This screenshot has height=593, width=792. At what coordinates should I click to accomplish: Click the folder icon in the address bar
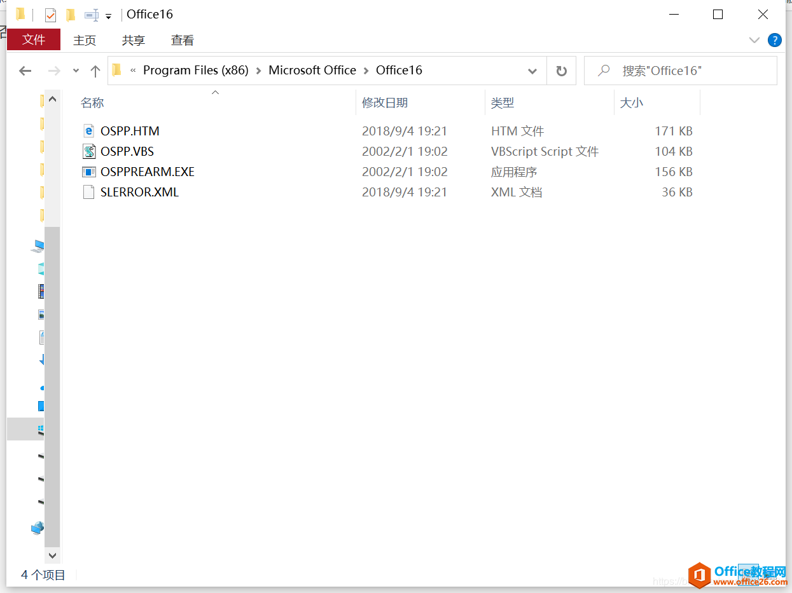(116, 70)
